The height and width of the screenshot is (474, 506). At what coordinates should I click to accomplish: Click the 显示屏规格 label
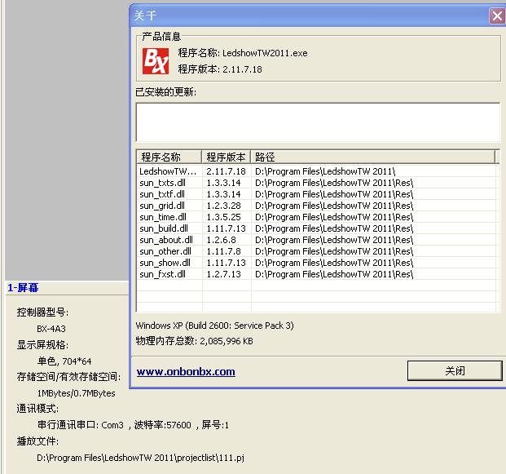tap(42, 345)
